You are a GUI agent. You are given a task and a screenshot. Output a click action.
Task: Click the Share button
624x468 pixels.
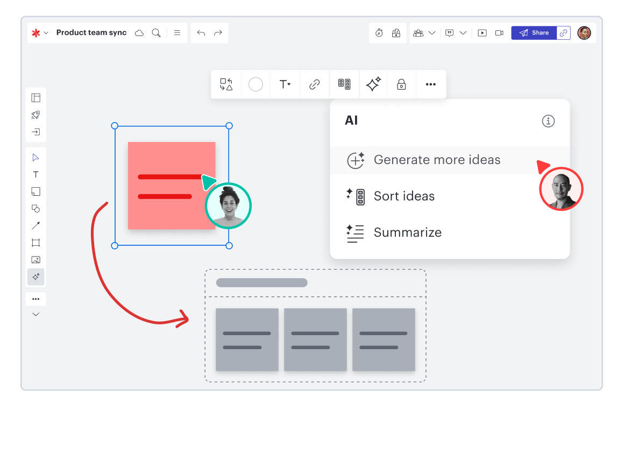tap(534, 33)
